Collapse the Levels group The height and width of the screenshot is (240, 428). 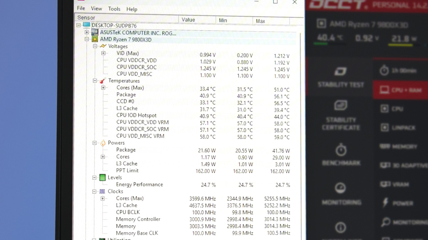95,177
